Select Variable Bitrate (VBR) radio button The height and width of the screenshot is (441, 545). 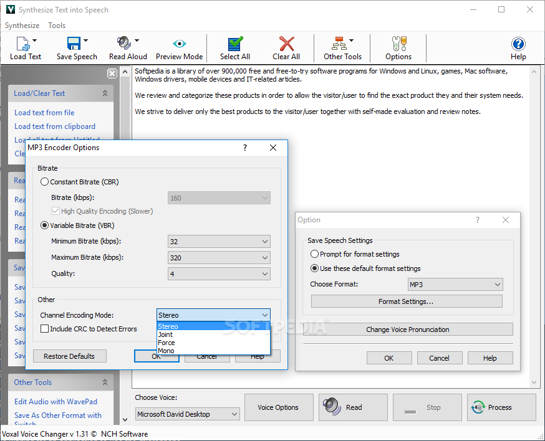pyautogui.click(x=44, y=225)
